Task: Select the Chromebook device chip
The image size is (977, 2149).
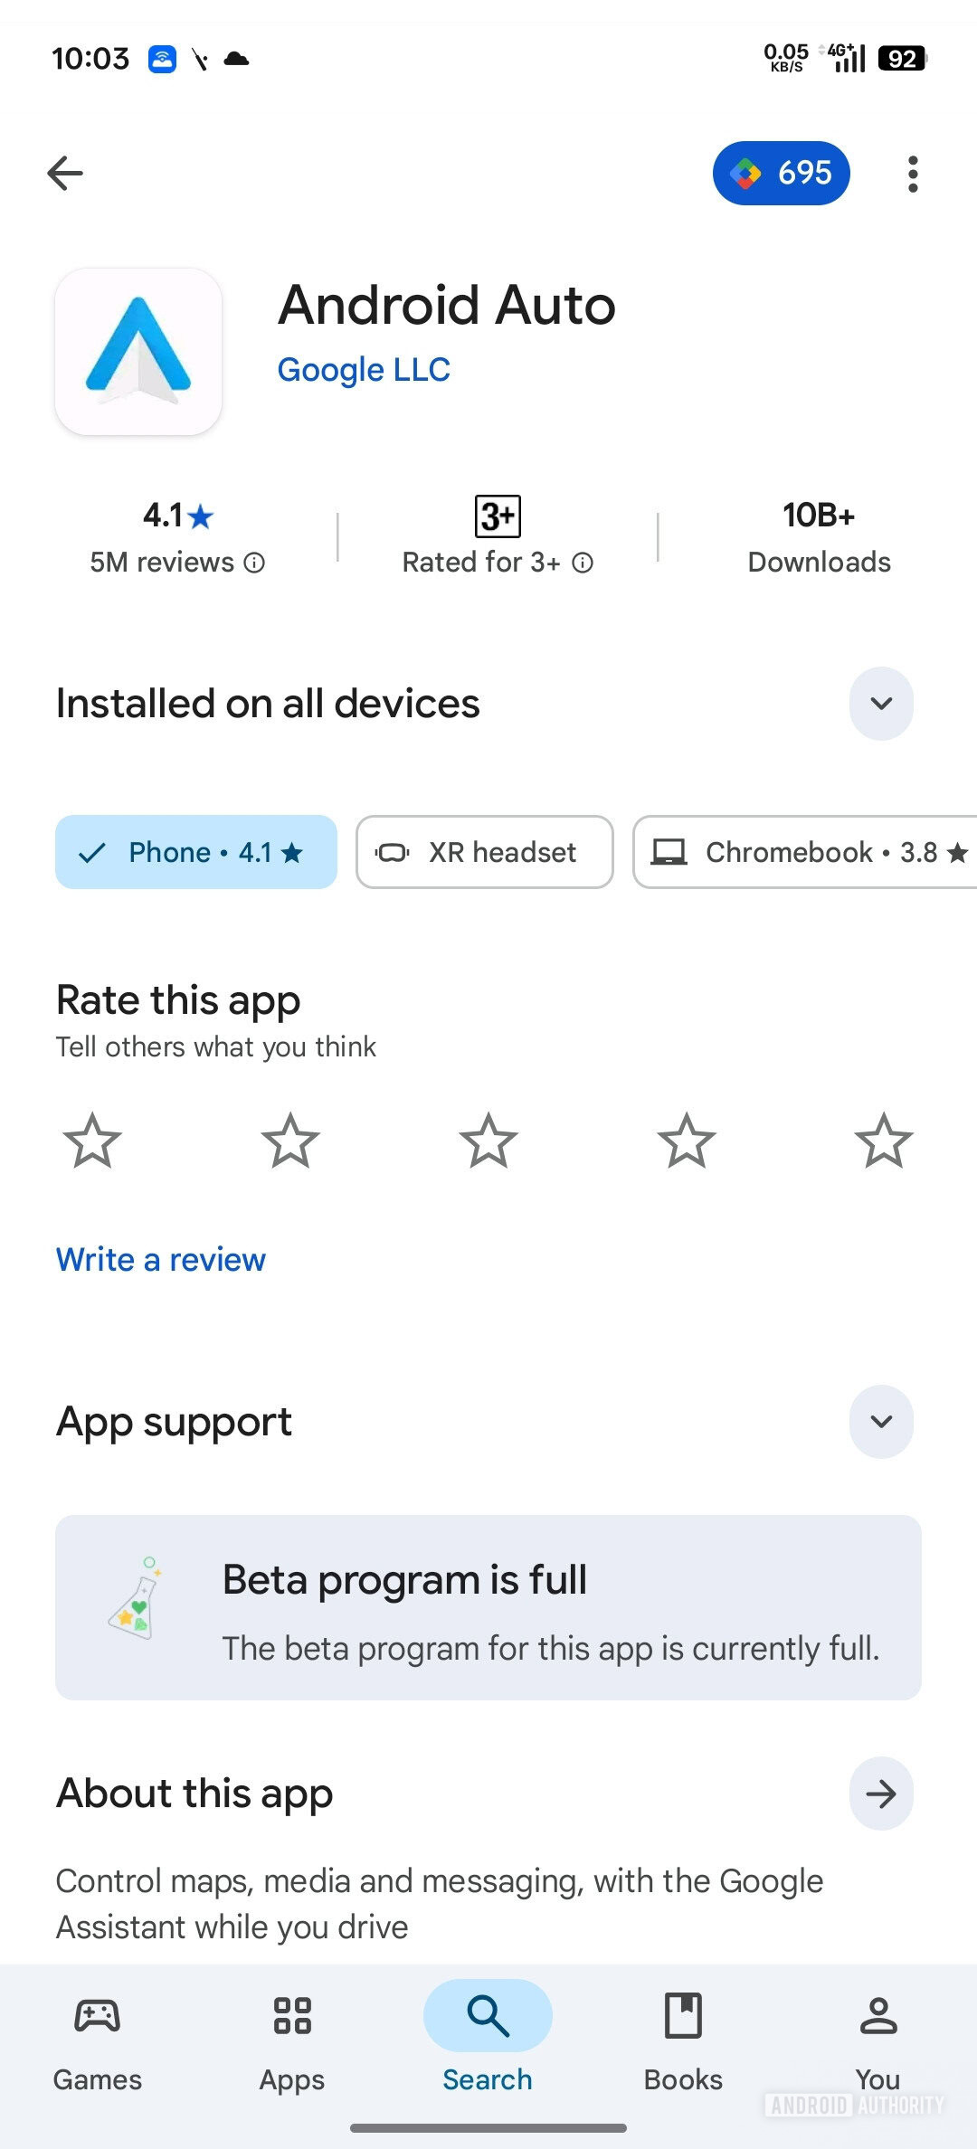Action: point(805,851)
